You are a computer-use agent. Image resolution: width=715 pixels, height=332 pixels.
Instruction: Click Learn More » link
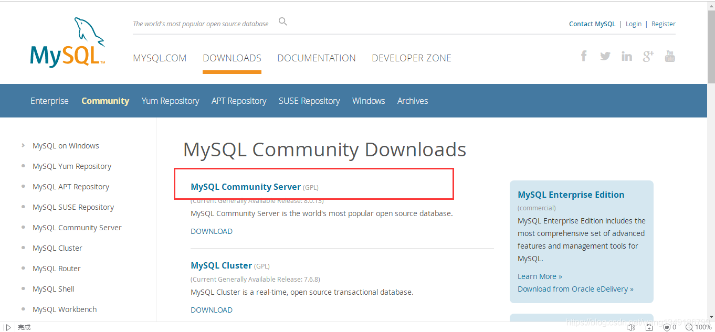pyautogui.click(x=540, y=276)
